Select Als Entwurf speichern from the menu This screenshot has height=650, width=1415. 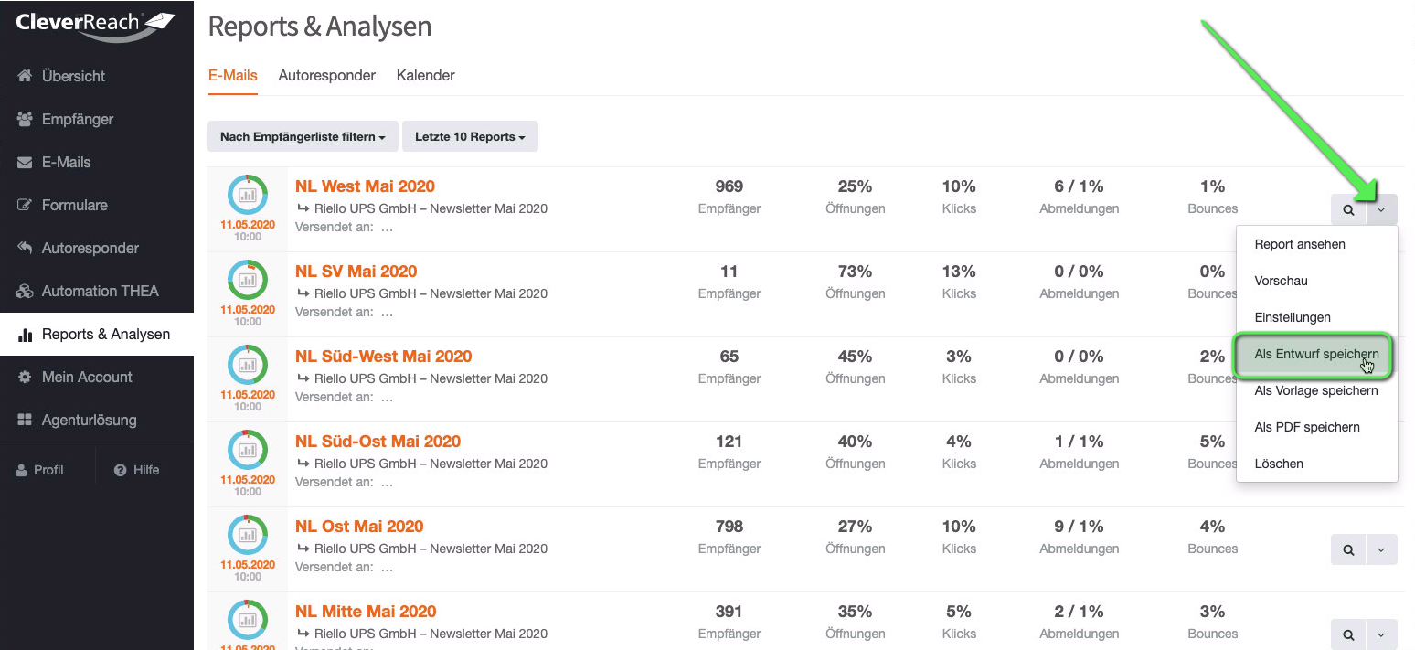pyautogui.click(x=1315, y=354)
